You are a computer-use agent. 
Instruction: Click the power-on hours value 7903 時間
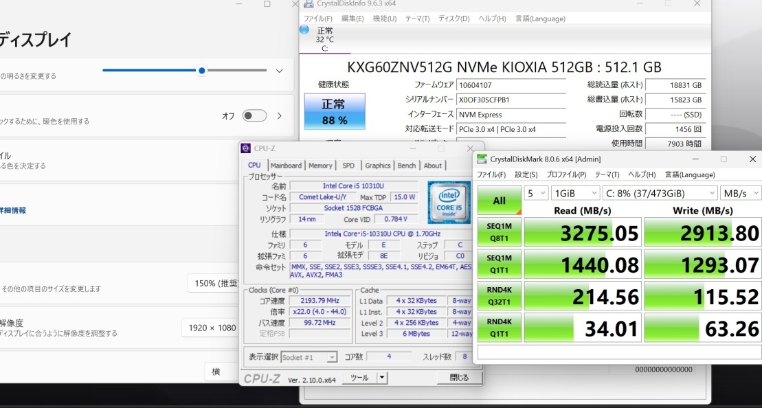(675, 144)
